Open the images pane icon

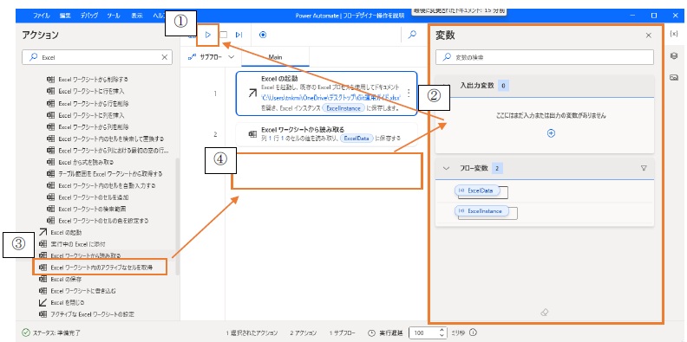pos(674,77)
